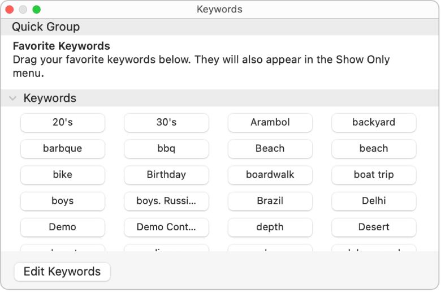This screenshot has width=441, height=292.
Task: Pick the lowercase beach keyword
Action: (374, 148)
